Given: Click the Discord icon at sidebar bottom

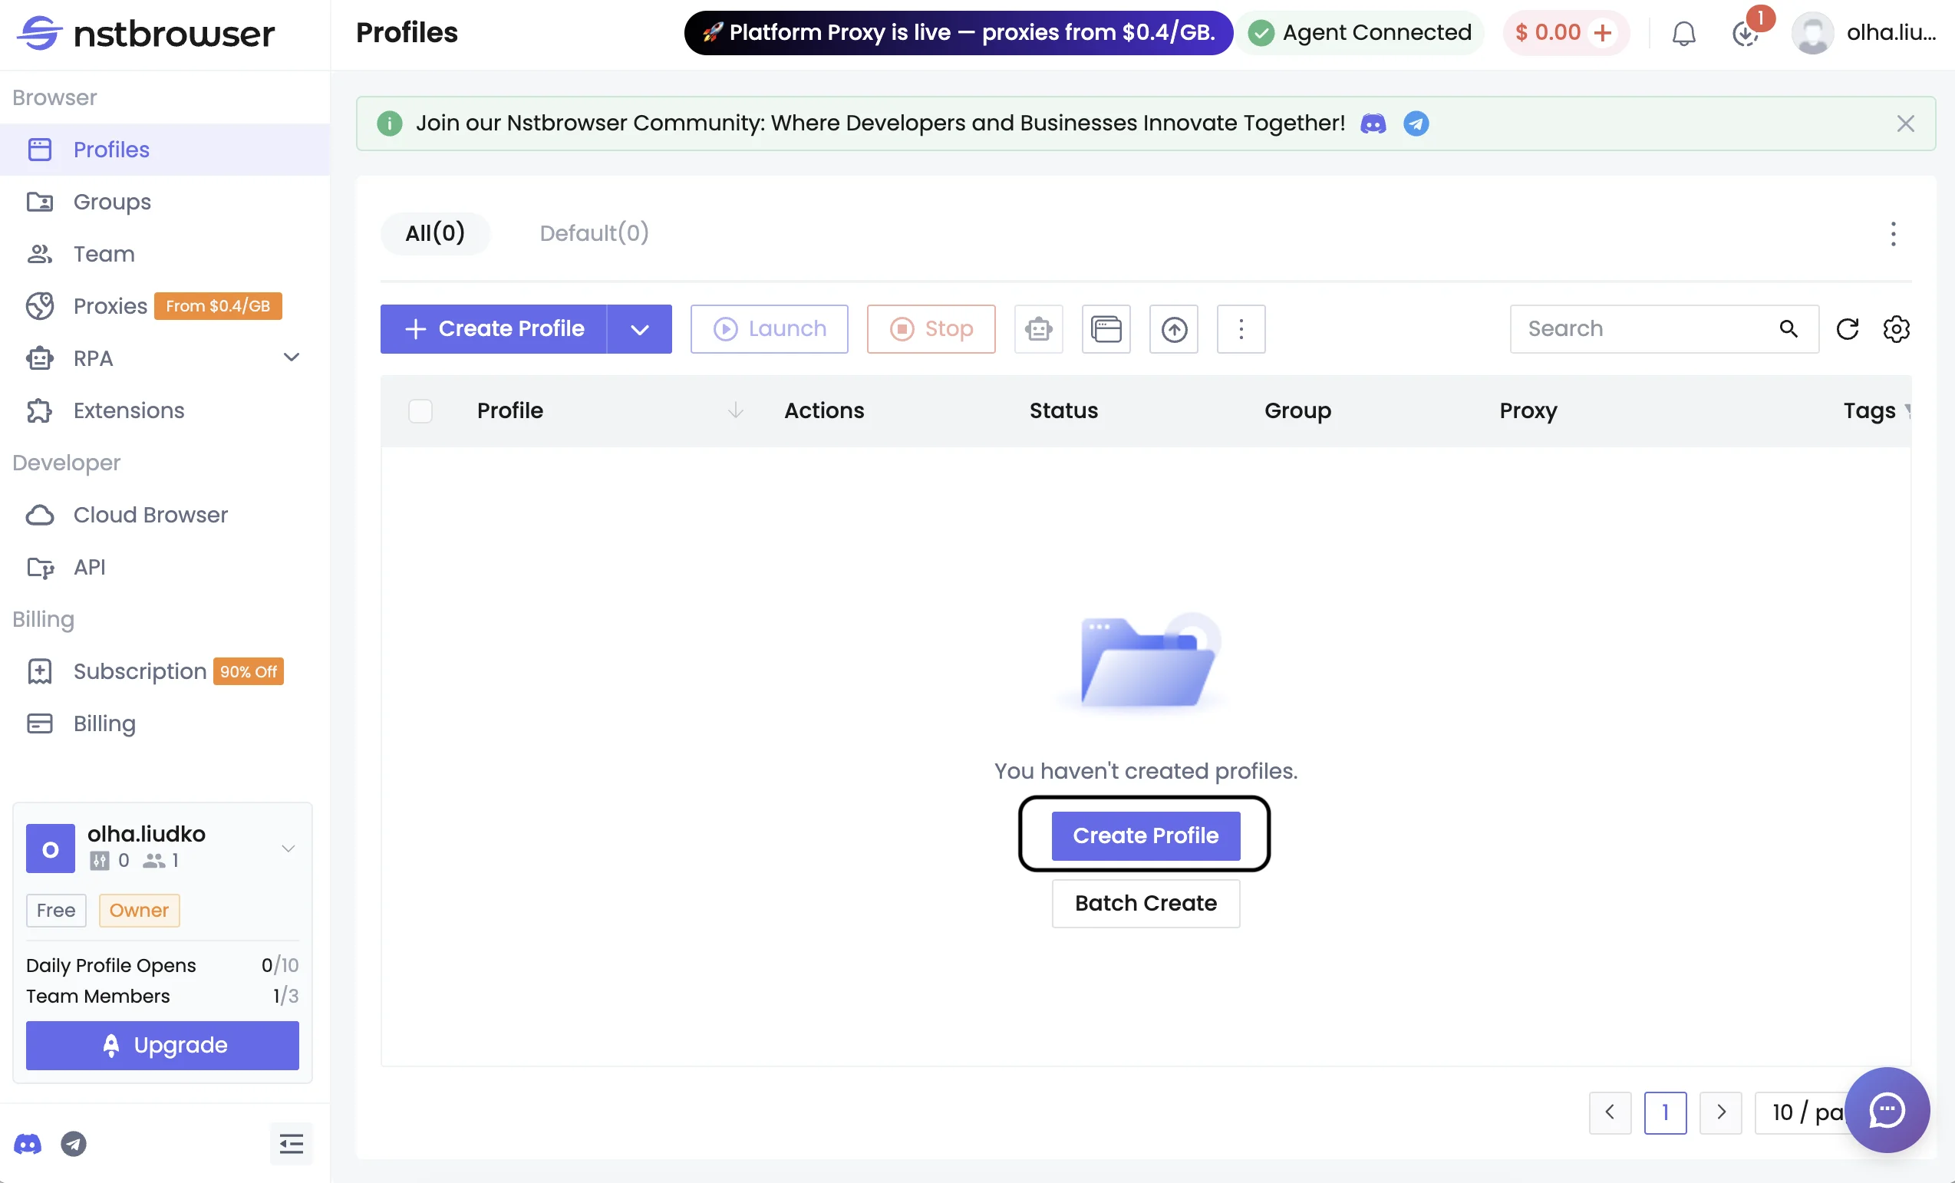Looking at the screenshot, I should pos(27,1143).
